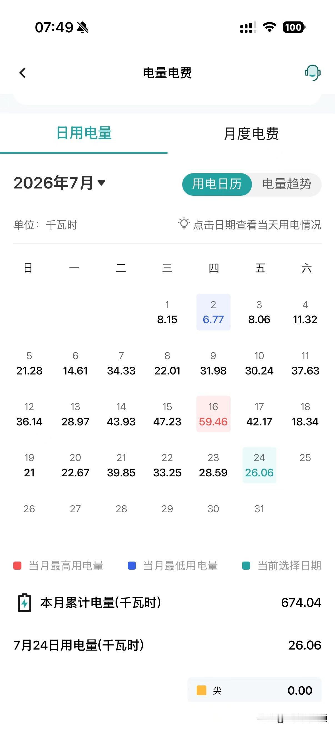This screenshot has height=730, width=335.
Task: Select July 8 with 22.01 usage
Action: [167, 363]
